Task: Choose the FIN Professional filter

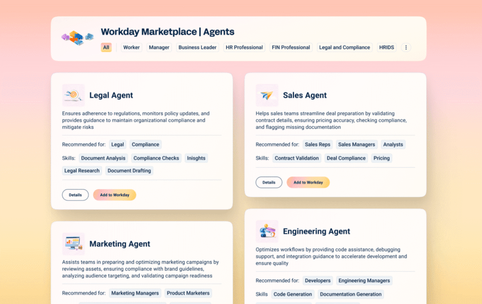Action: coord(291,48)
